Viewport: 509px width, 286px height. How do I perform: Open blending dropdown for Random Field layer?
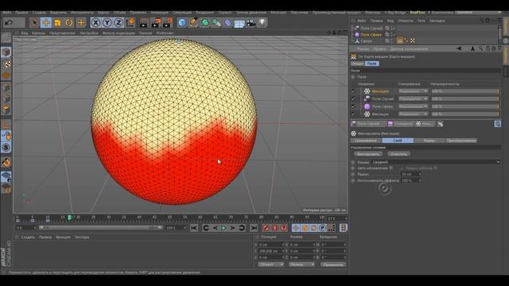pyautogui.click(x=413, y=99)
